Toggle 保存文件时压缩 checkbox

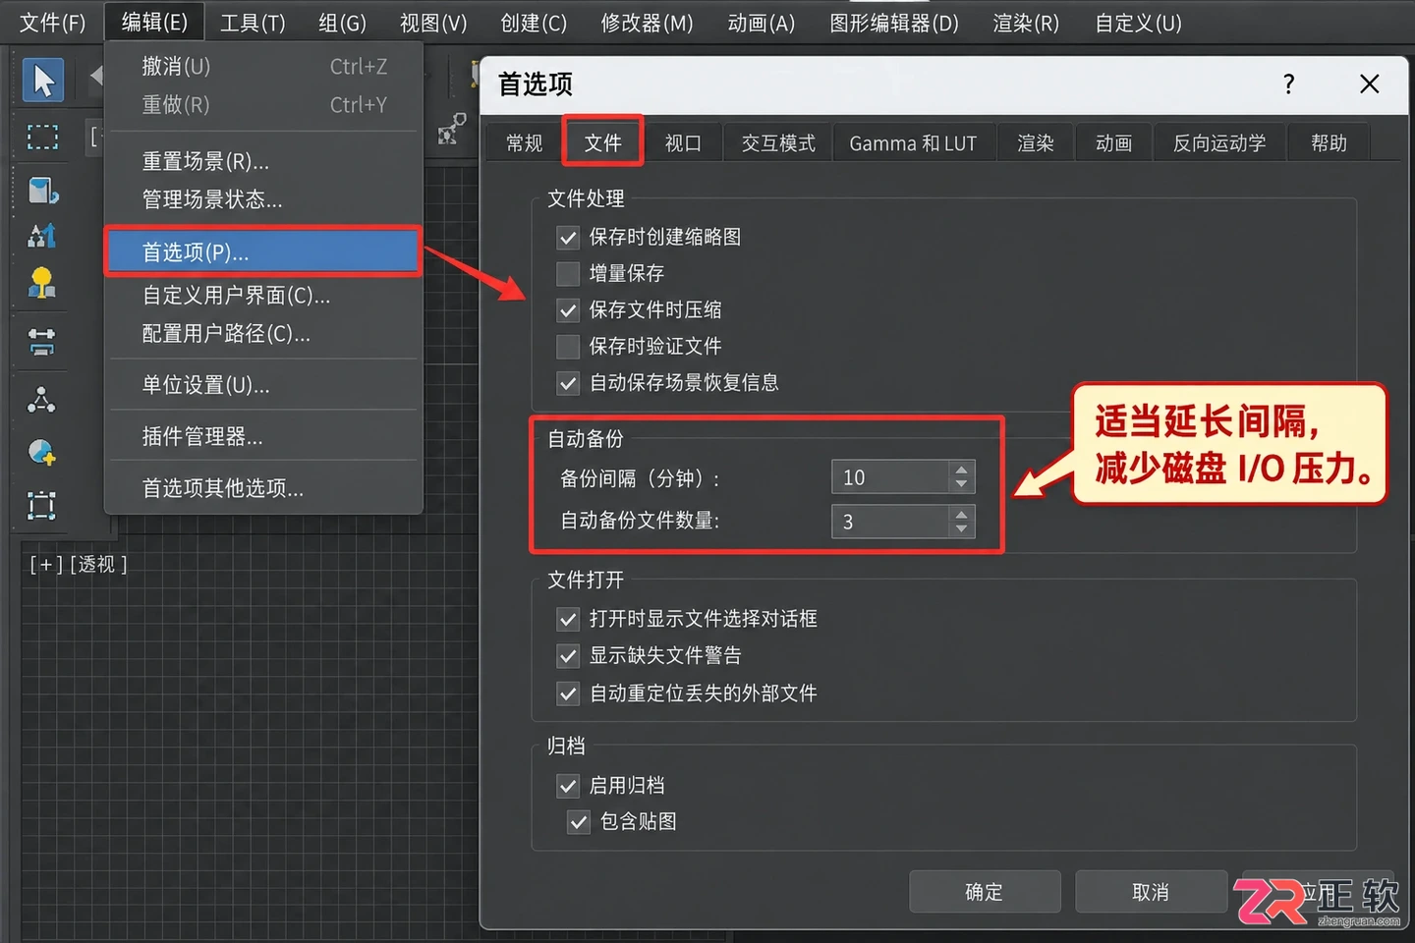(x=568, y=310)
